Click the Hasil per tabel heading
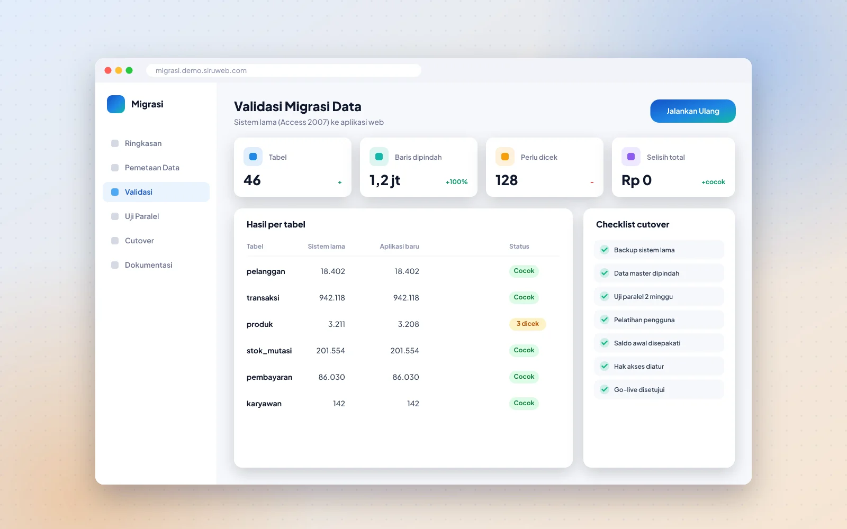The image size is (847, 529). 276,224
